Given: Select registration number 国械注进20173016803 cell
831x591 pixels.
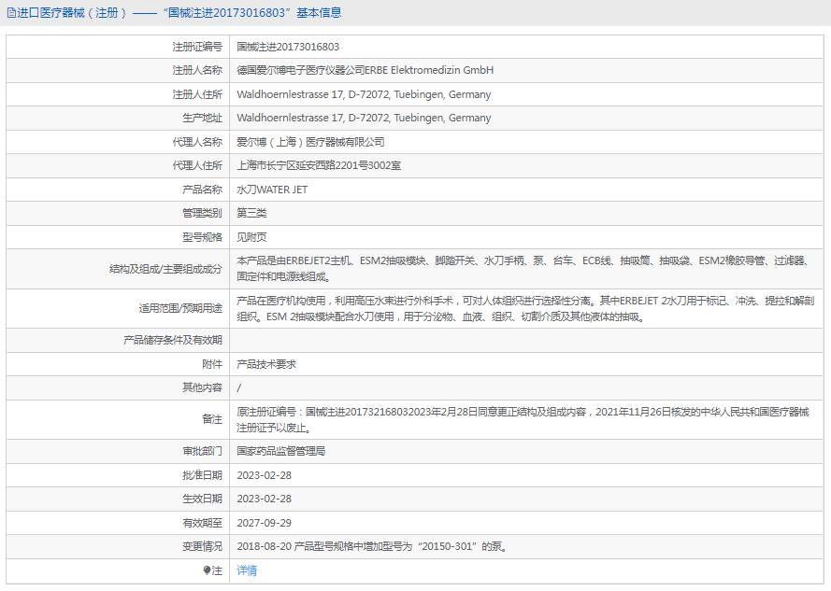Looking at the screenshot, I should 288,47.
